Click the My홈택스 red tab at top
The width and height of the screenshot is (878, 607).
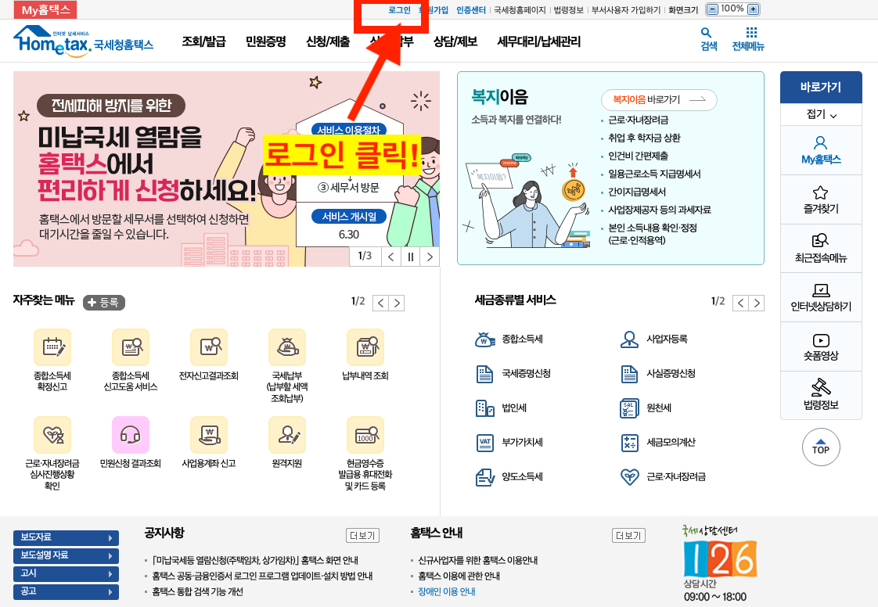coord(45,9)
